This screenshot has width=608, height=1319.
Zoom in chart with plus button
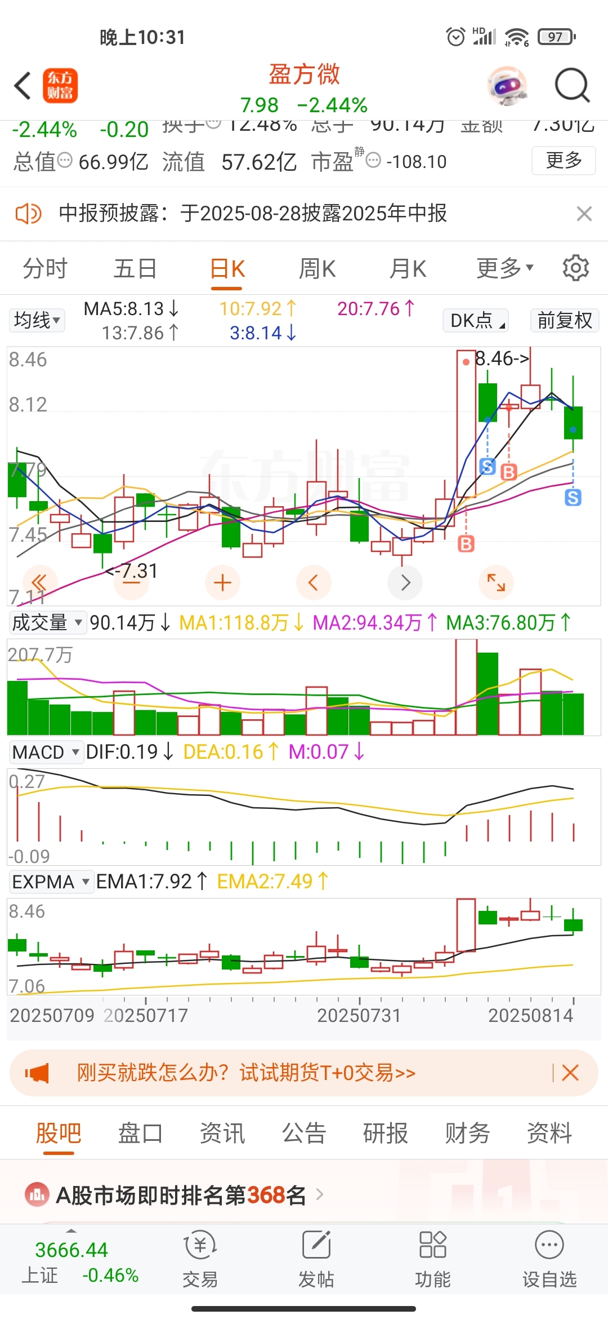[223, 582]
